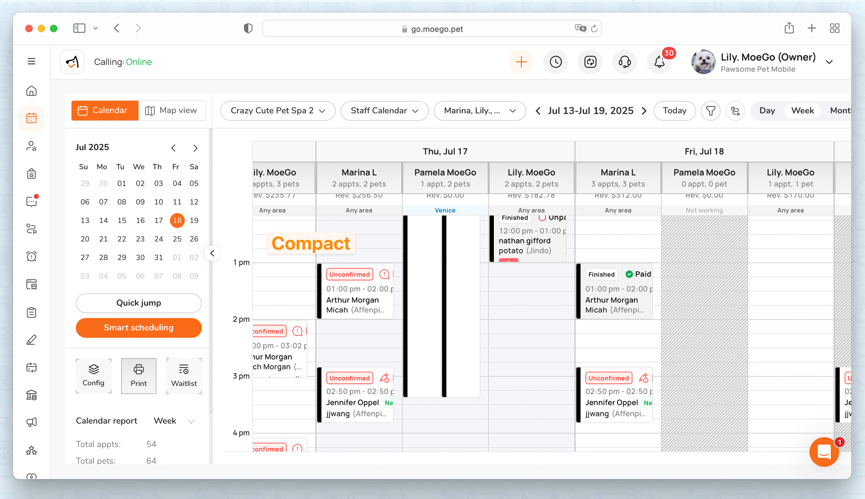Open the headset support icon
Viewport: 865px width, 499px height.
625,62
